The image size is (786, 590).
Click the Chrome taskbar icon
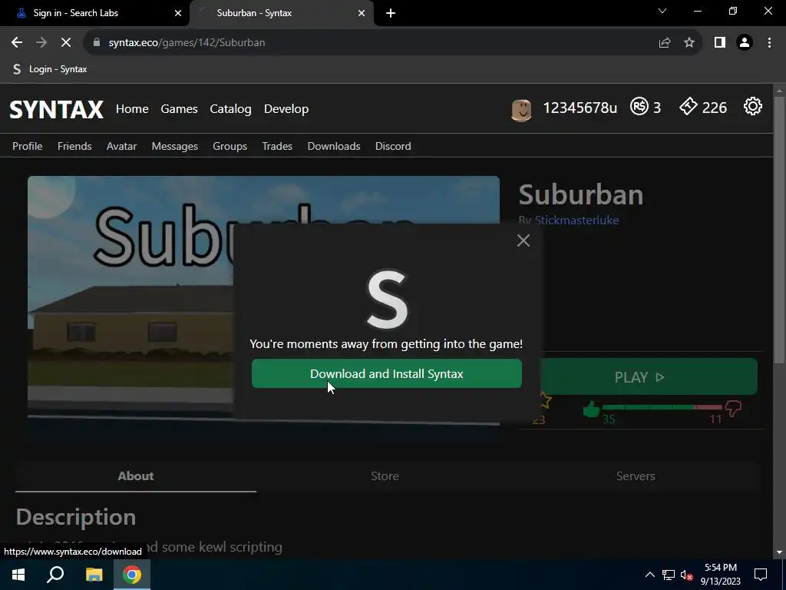pos(132,575)
